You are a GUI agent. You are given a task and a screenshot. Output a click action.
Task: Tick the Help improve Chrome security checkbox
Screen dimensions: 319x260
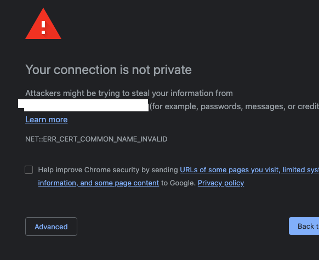pos(29,170)
